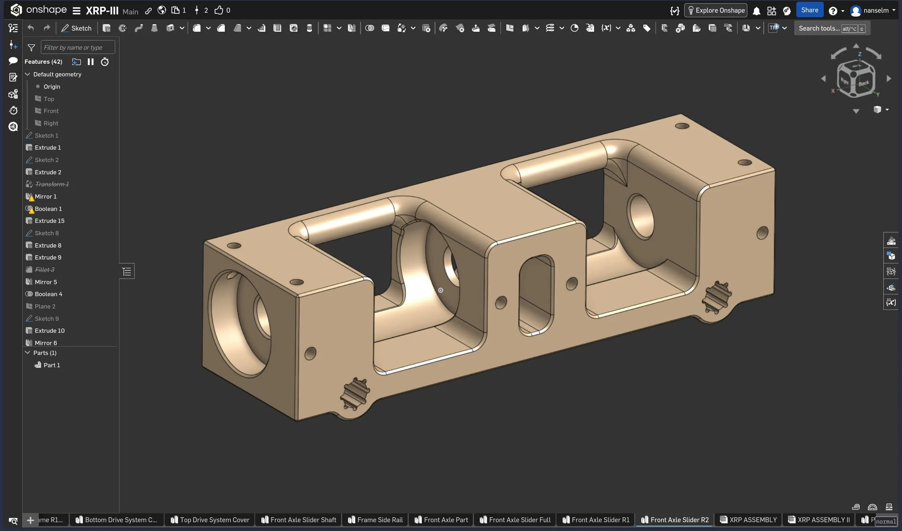This screenshot has width=902, height=531.
Task: Open notifications bell
Action: pyautogui.click(x=756, y=11)
